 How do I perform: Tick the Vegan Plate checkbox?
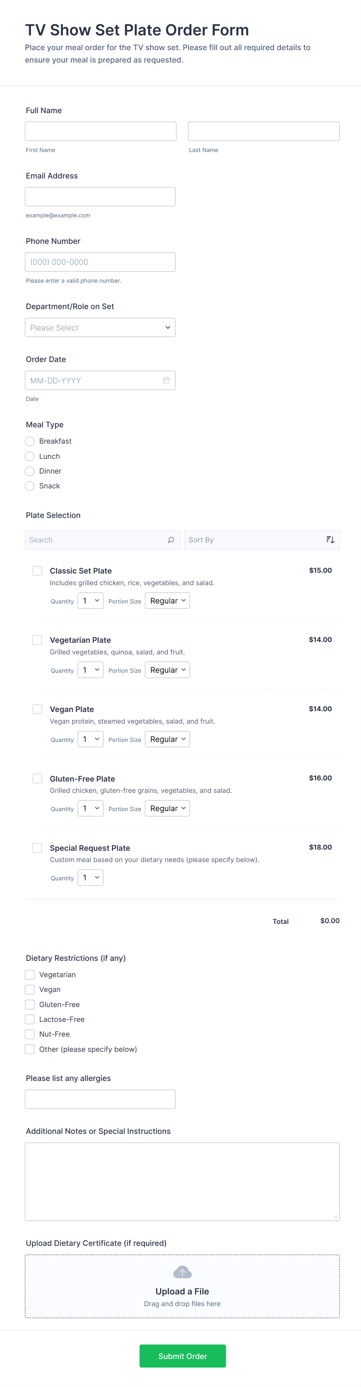pos(38,708)
